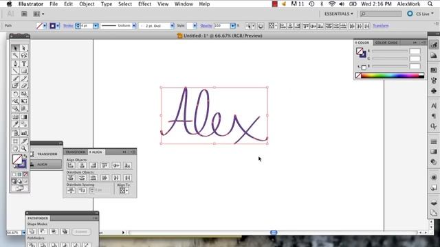Open the 2 pt. Oval brush dropdown
This screenshot has height=247, width=440.
(x=172, y=26)
